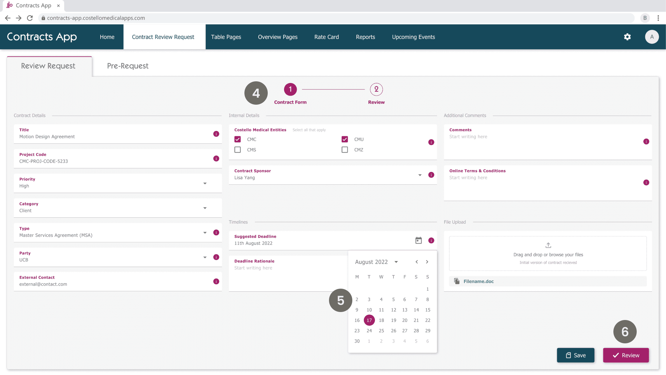Open the Party dropdown showing UCB
This screenshot has height=375, width=666.
click(205, 257)
